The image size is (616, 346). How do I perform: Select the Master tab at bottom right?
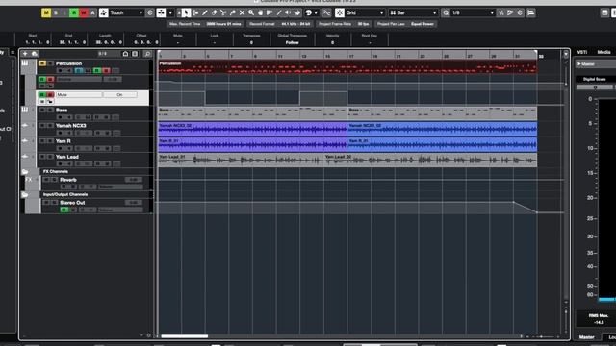click(x=586, y=337)
